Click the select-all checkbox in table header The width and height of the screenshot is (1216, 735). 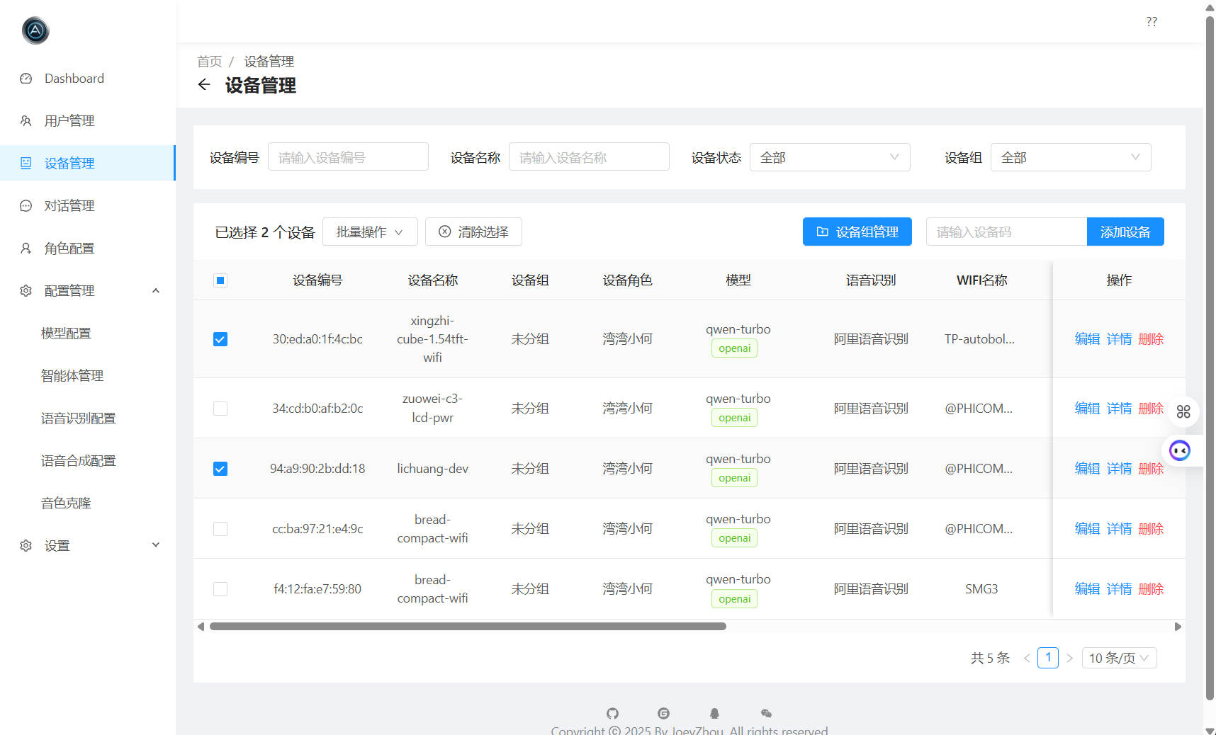pos(220,280)
